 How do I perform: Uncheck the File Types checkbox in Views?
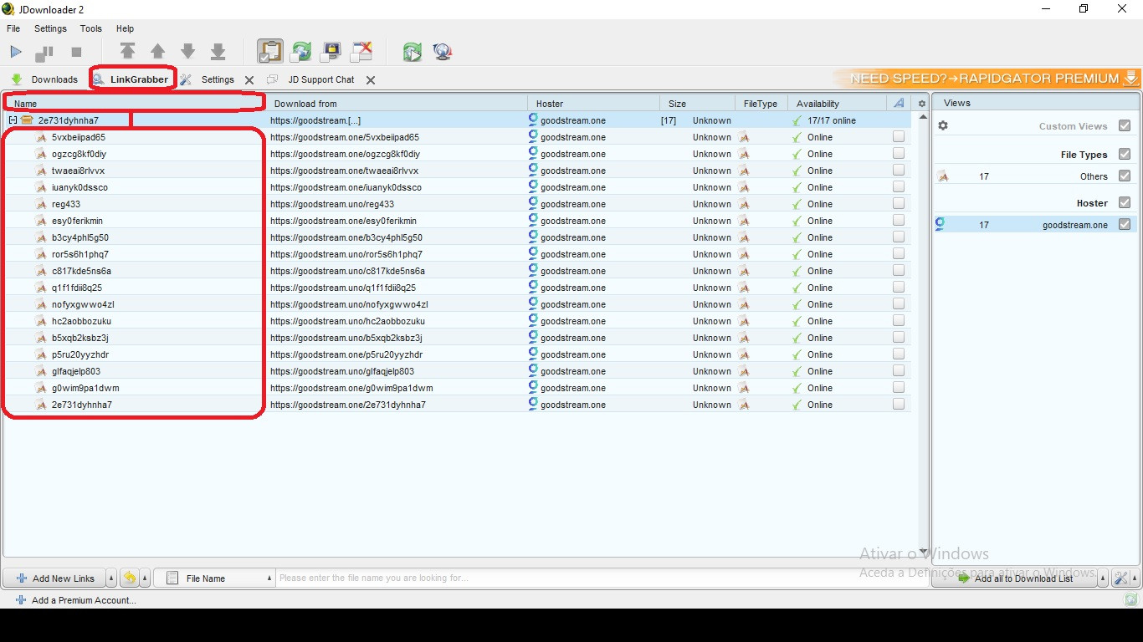(1125, 155)
